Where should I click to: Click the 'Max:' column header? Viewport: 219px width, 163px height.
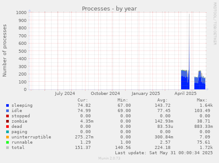pyautogui.click(x=202, y=100)
